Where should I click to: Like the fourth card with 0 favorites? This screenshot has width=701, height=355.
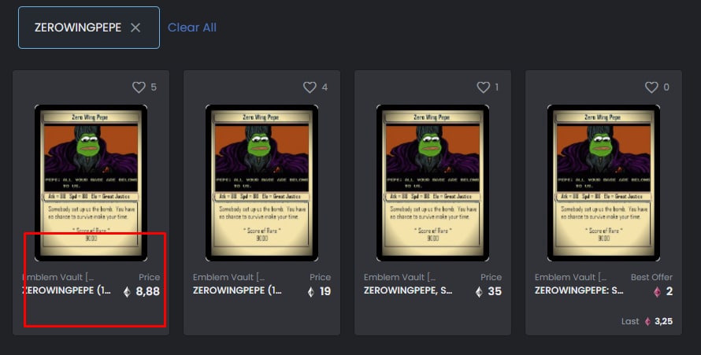point(651,87)
